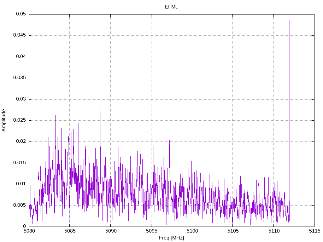The image size is (323, 242).
Task: Click the 0.005 y-axis tick label
Action: [x=20, y=205]
